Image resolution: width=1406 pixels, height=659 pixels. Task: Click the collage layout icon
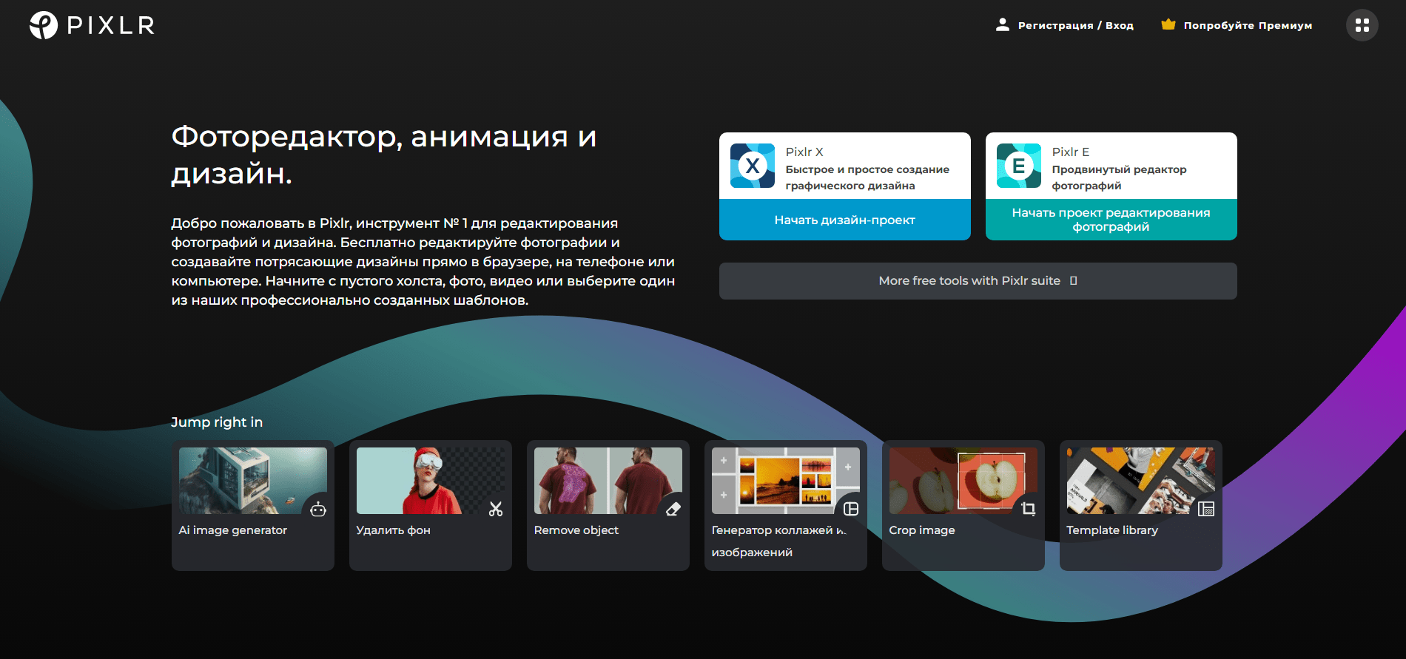coord(851,509)
